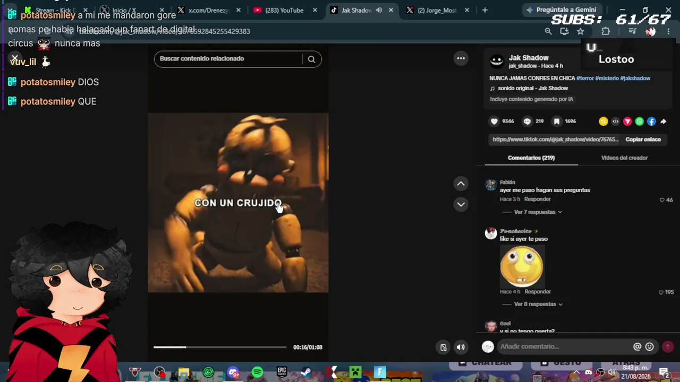Switch to the Videos del creador tab
The image size is (680, 382).
(x=624, y=158)
